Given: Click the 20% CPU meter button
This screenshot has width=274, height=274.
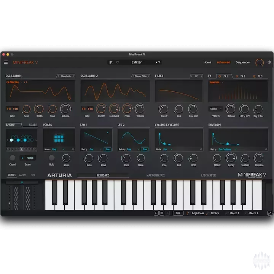Looking at the screenshot, I should pyautogui.click(x=178, y=213).
